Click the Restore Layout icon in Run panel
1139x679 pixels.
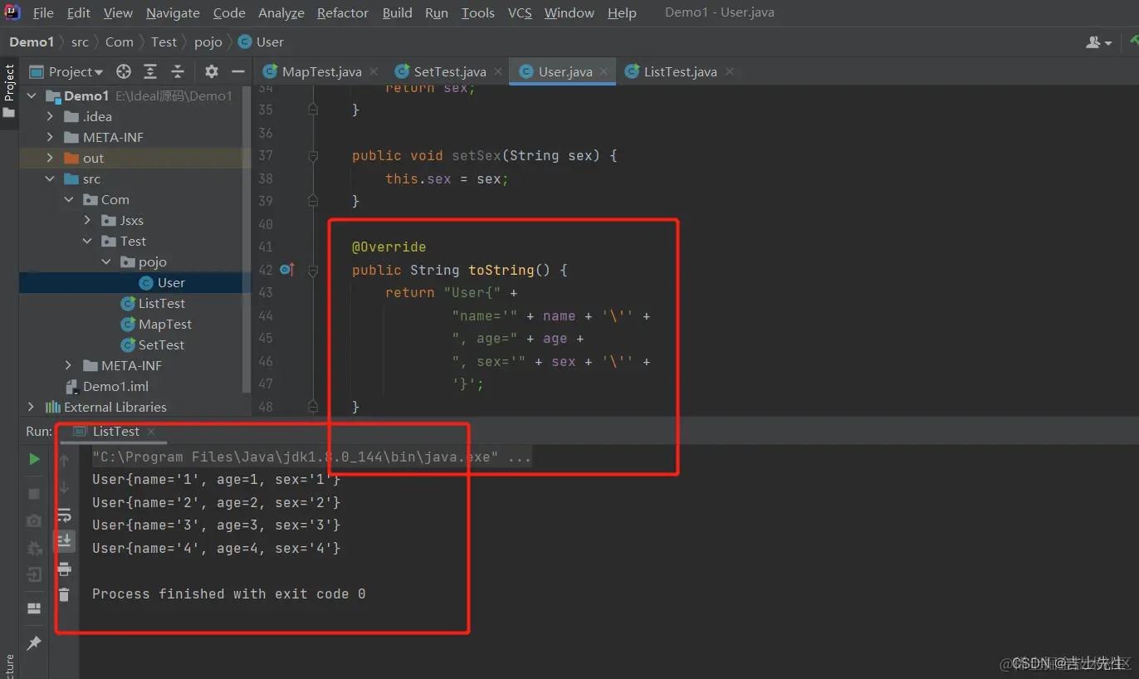pyautogui.click(x=34, y=608)
